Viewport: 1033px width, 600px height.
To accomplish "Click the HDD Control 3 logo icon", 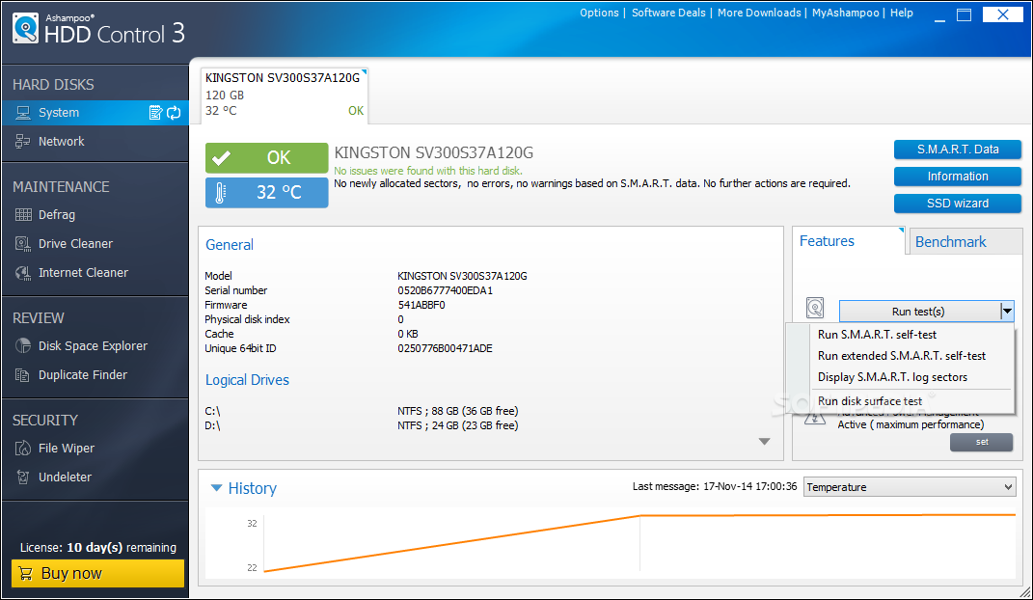I will tap(26, 28).
